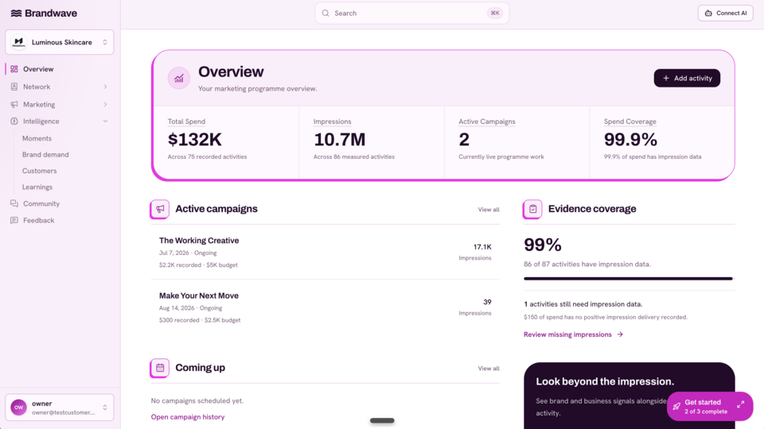Collapse the Intelligence submenu chevron

click(105, 121)
